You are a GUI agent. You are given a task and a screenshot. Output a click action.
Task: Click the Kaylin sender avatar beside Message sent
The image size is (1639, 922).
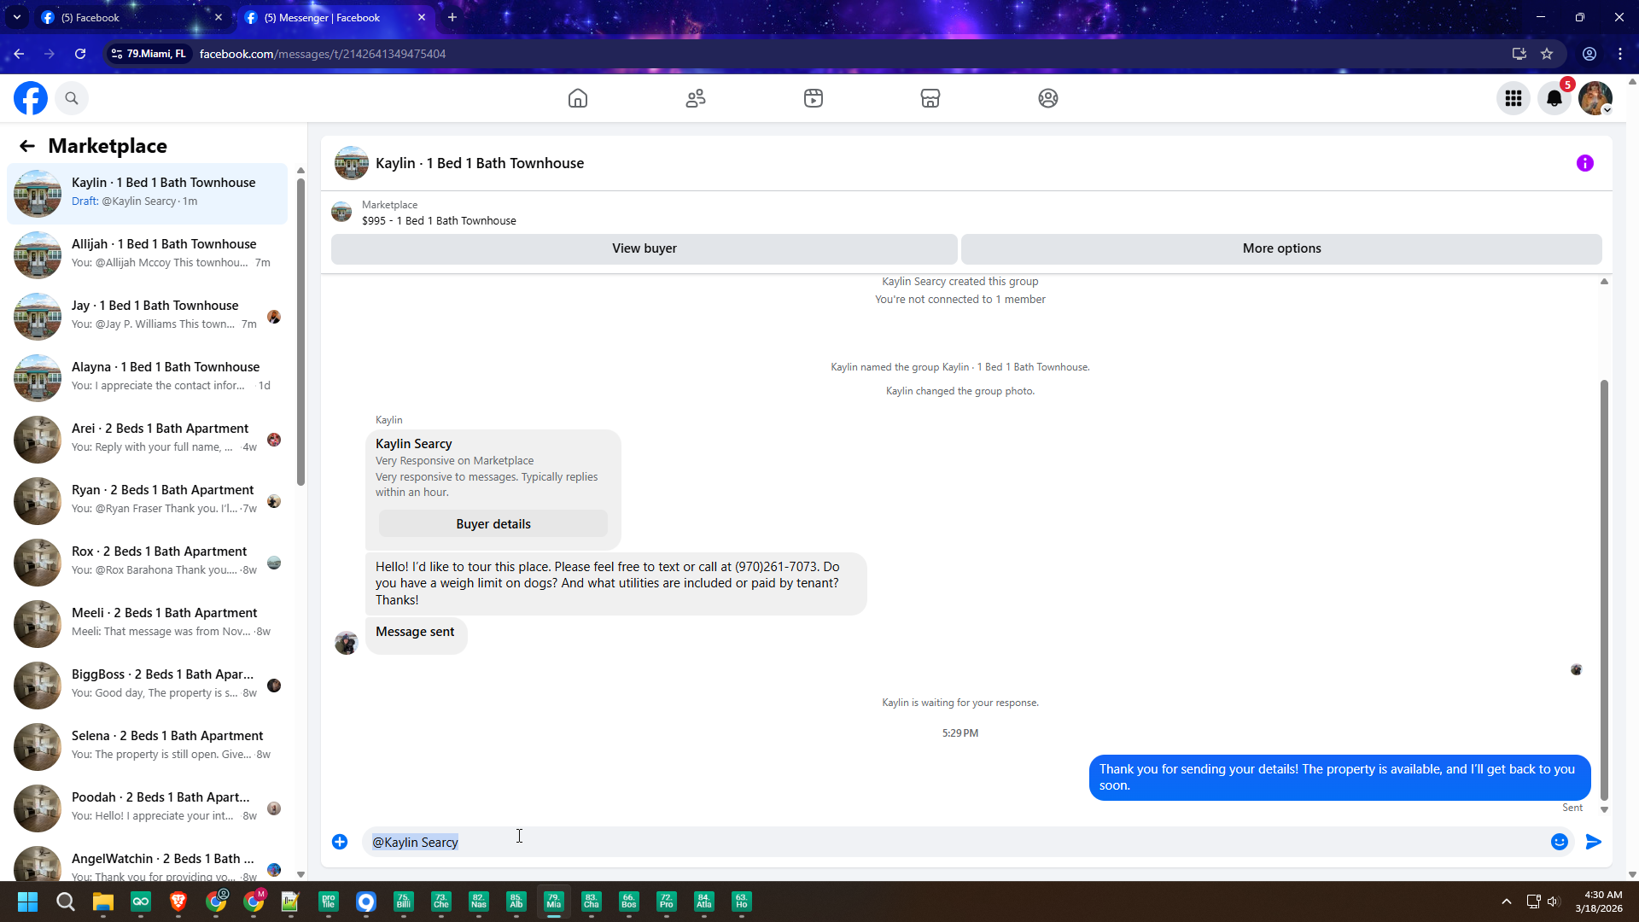pos(347,643)
